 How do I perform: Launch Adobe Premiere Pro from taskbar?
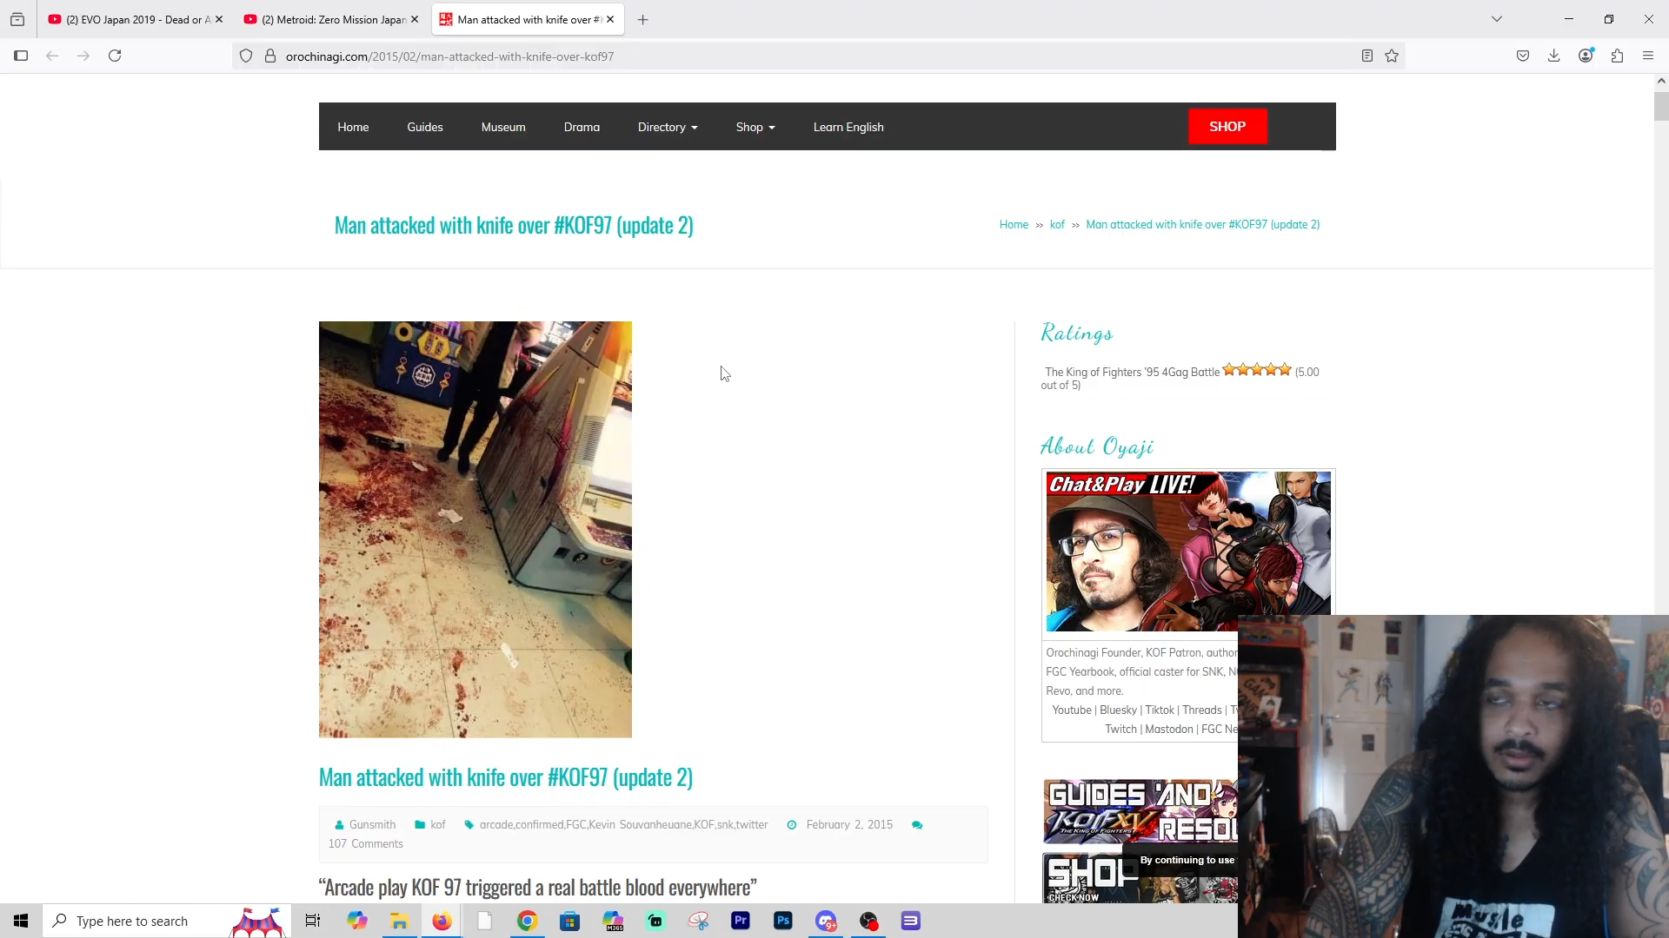pyautogui.click(x=741, y=921)
